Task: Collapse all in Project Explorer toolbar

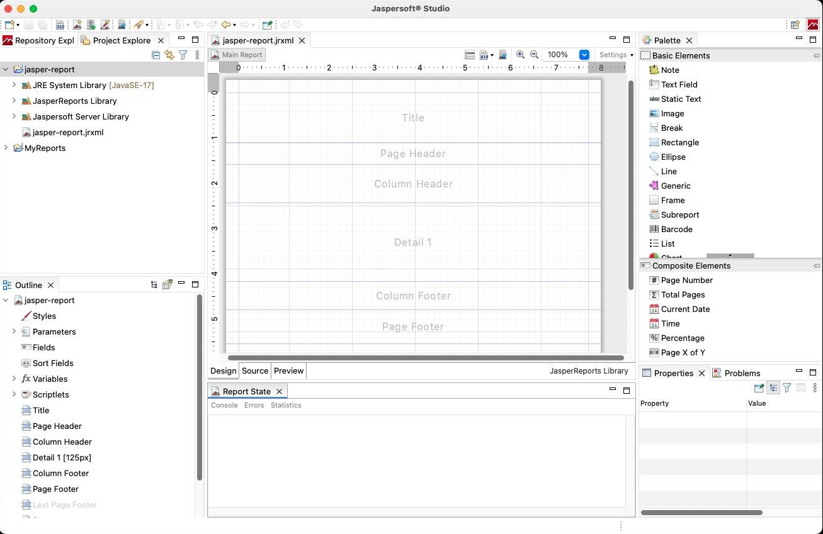Action: [x=156, y=55]
